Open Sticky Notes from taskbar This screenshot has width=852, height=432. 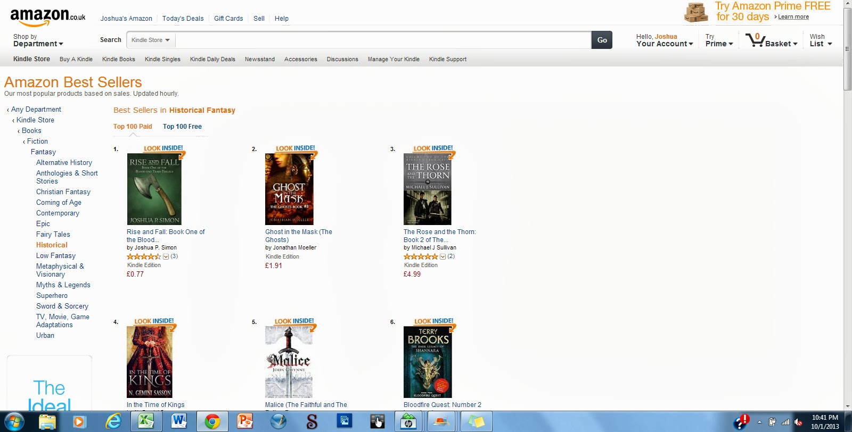[476, 422]
